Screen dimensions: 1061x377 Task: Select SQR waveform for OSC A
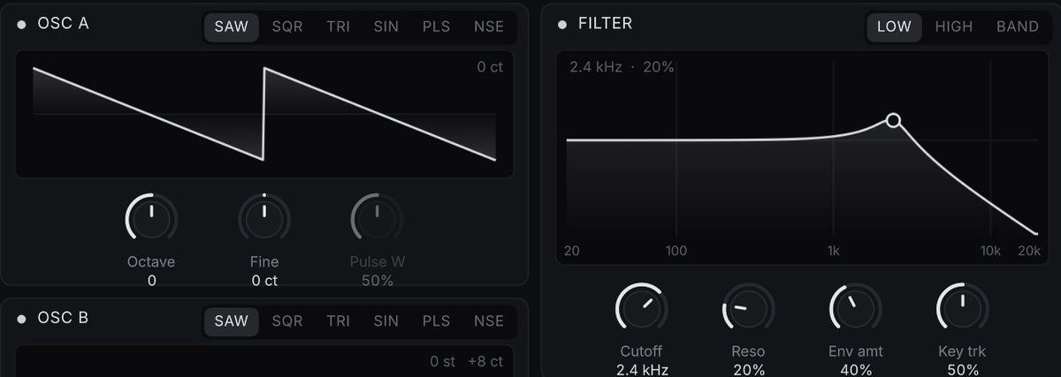287,26
